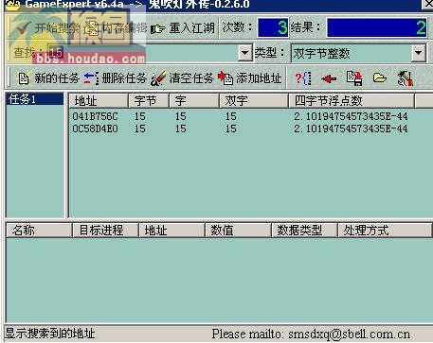
Task: Click the 四字节浮点数 column header
Action: 352,101
